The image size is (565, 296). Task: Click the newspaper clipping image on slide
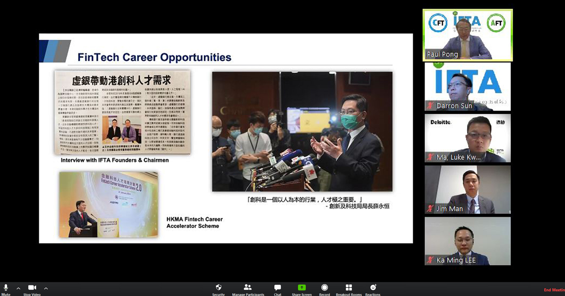[122, 112]
